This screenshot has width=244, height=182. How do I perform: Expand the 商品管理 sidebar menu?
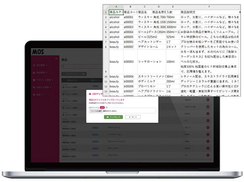tap(40, 73)
